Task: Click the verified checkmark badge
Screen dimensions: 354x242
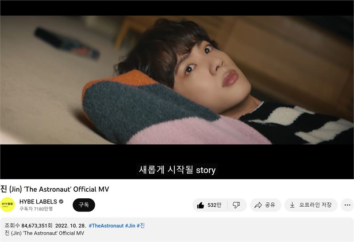Action: click(x=61, y=201)
